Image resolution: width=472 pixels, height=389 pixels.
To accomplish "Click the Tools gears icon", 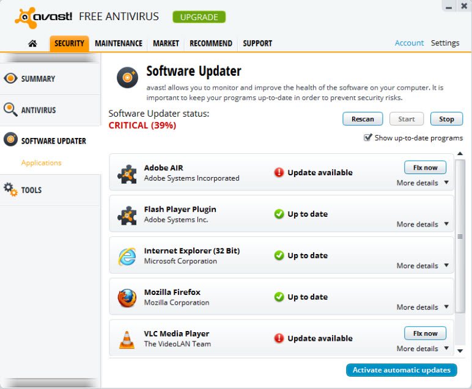I will pyautogui.click(x=10, y=189).
